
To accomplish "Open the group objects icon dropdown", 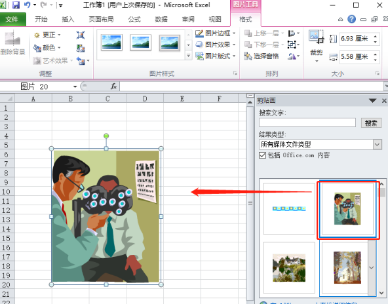I will pyautogui.click(x=294, y=45).
